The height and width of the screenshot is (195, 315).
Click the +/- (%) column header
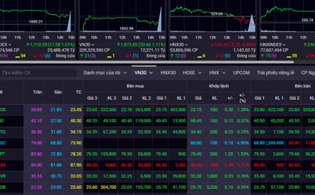(242, 98)
